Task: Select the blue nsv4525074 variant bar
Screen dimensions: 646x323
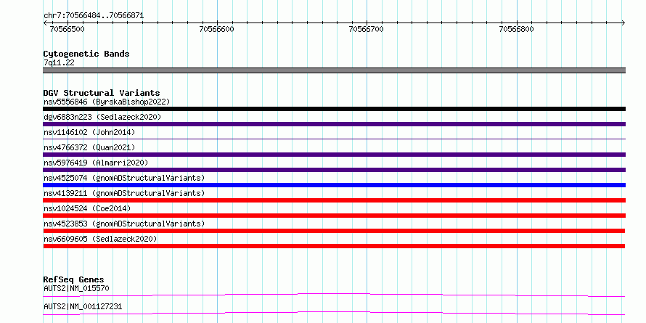Action: pos(334,185)
